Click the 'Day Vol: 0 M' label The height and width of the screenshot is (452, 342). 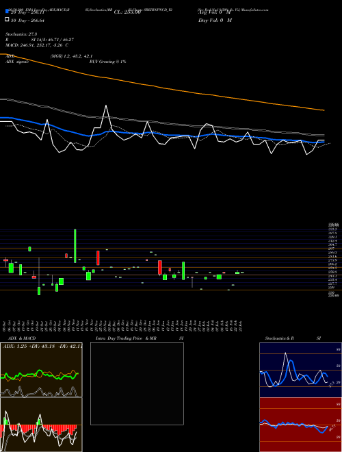[215, 21]
